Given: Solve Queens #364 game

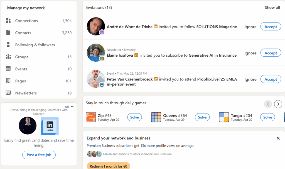Looking at the screenshot, I should (x=202, y=117).
